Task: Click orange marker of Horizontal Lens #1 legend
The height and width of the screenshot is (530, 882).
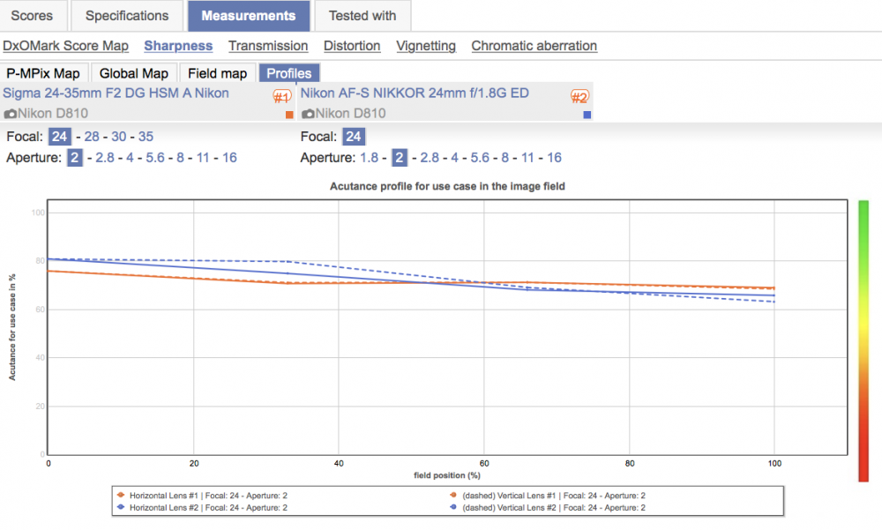Action: [120, 495]
